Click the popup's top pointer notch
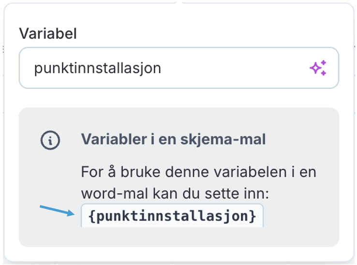Screen dimensions: 357x265 178,2
